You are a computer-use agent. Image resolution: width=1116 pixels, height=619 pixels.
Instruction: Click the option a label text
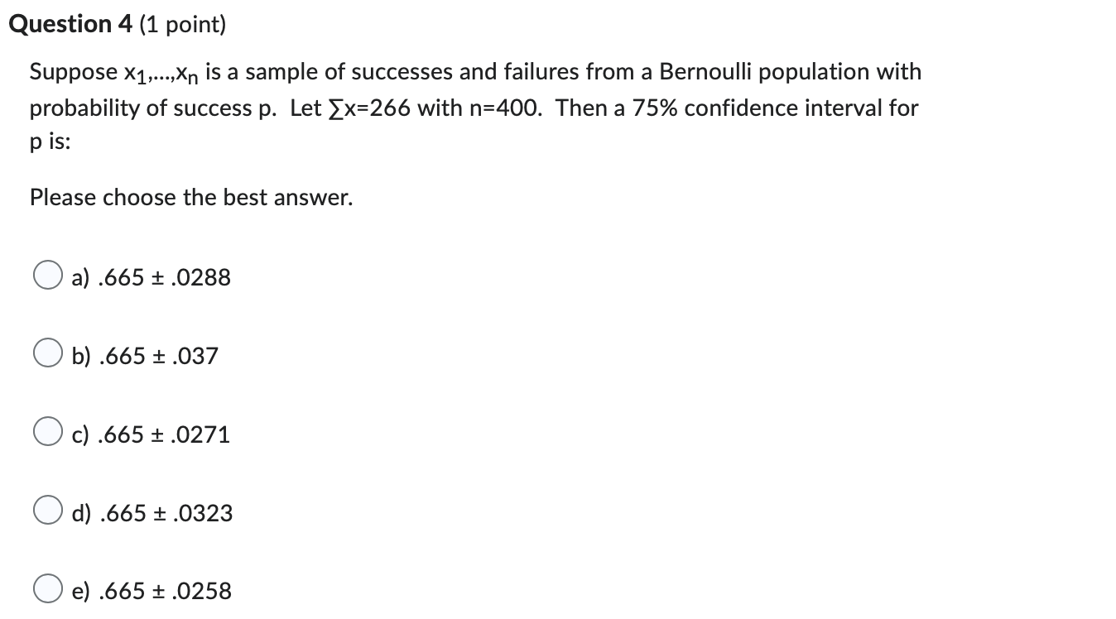149,279
